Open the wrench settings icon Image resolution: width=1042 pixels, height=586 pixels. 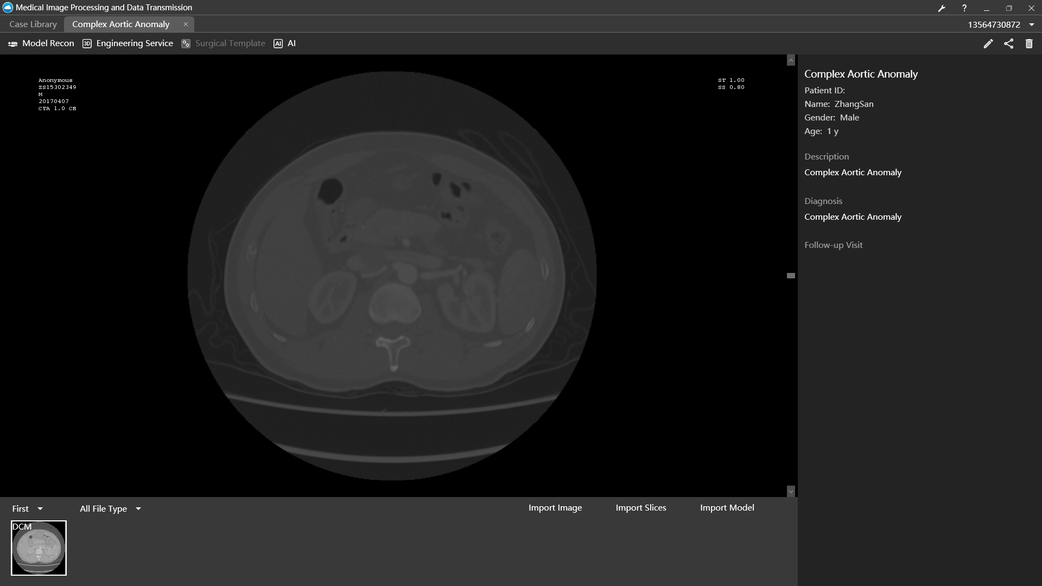942,8
